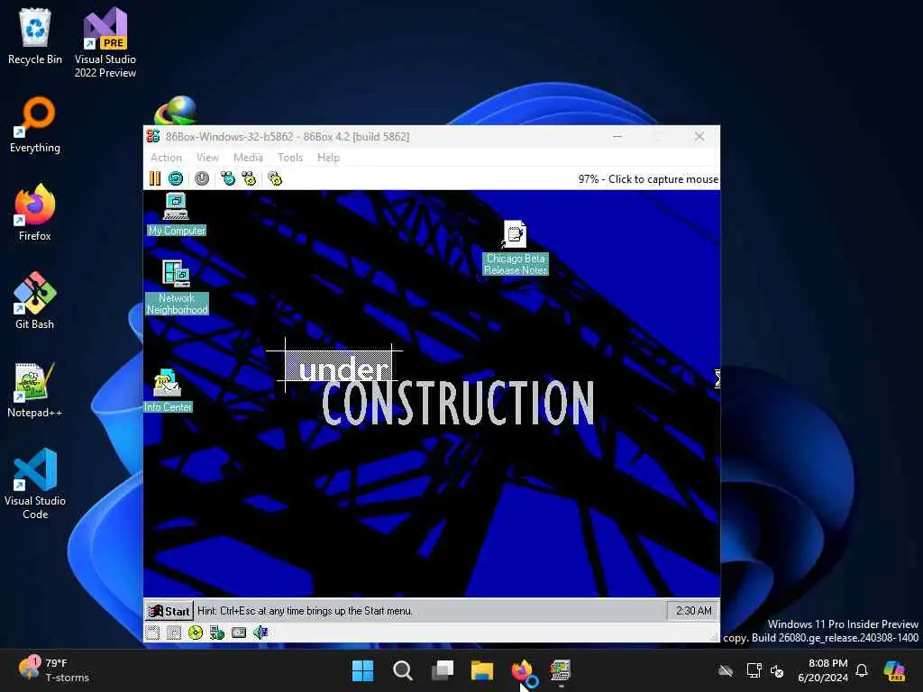
Task: Click the Chicago Start button
Action: [x=169, y=611]
